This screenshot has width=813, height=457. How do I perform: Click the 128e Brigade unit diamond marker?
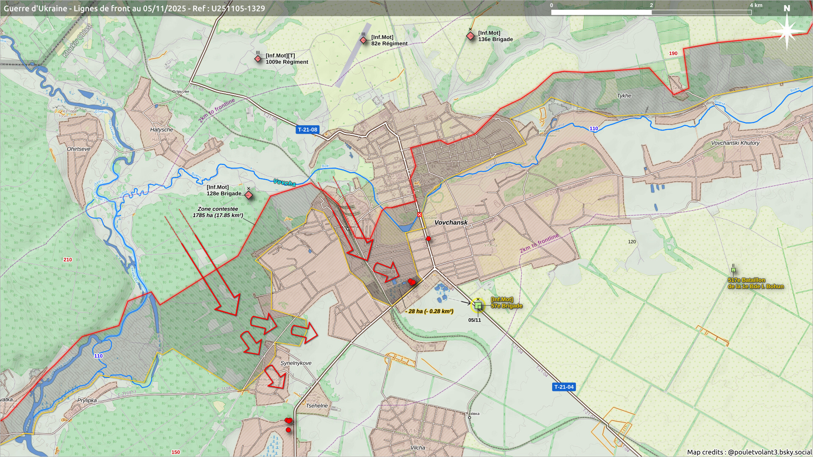(249, 195)
